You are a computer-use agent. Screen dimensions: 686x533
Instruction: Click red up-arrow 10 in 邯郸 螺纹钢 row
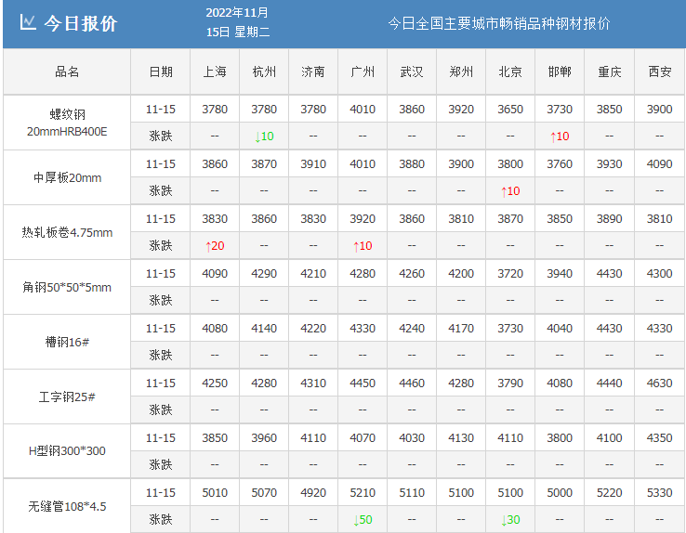[560, 136]
